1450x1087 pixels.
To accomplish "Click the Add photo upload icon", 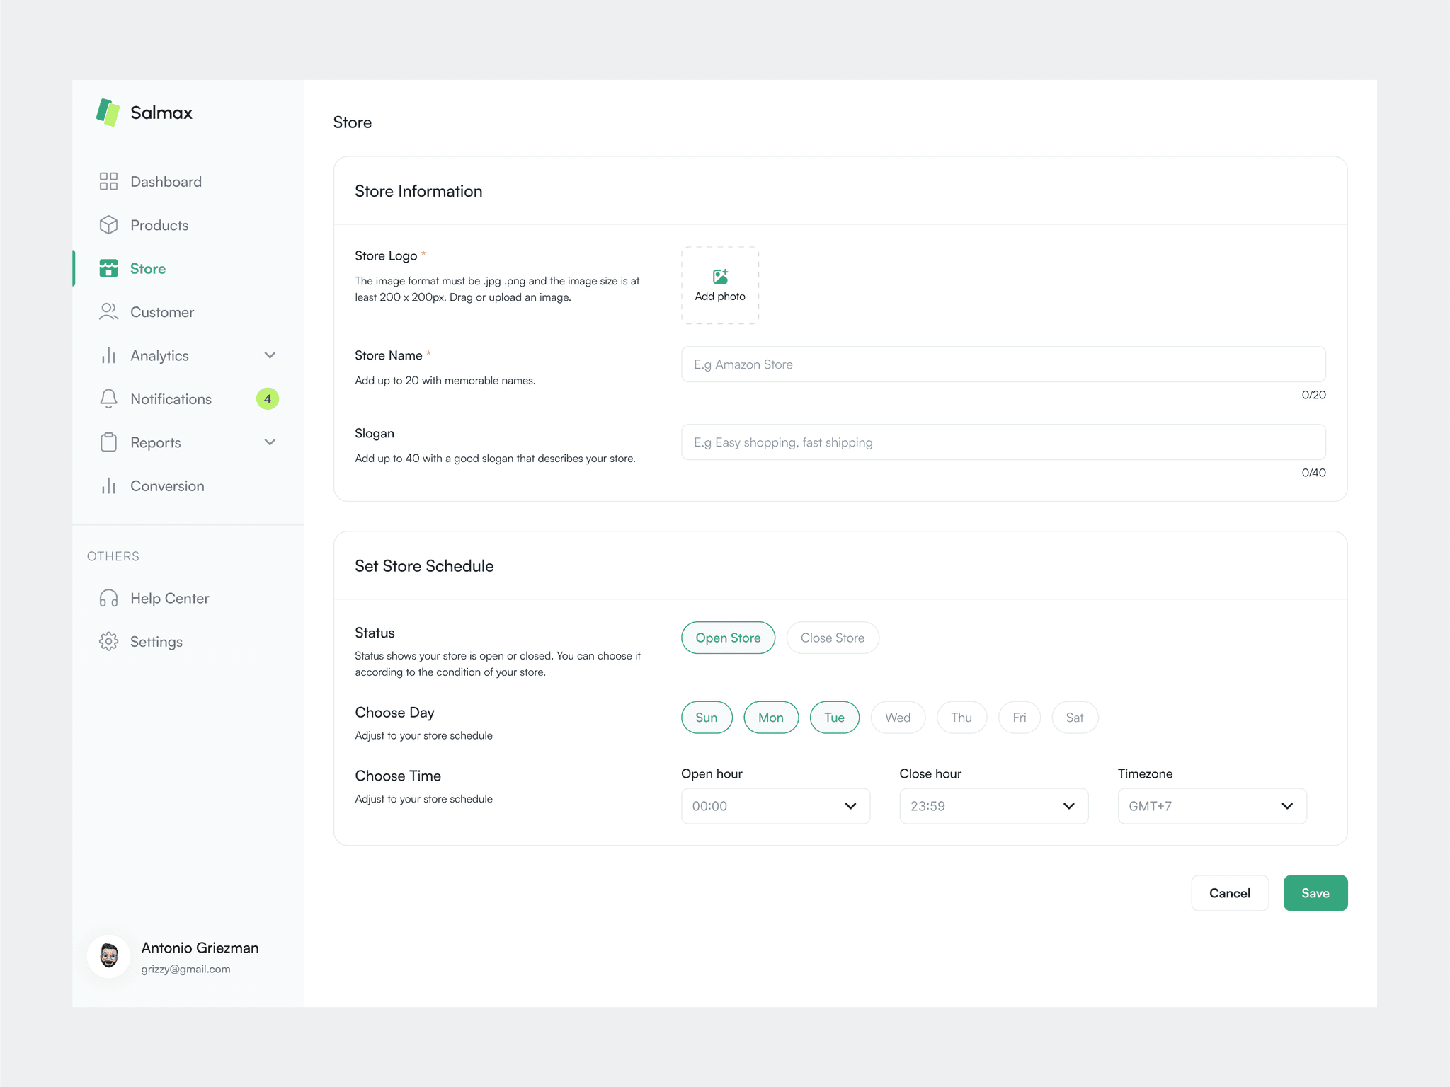I will pos(720,277).
